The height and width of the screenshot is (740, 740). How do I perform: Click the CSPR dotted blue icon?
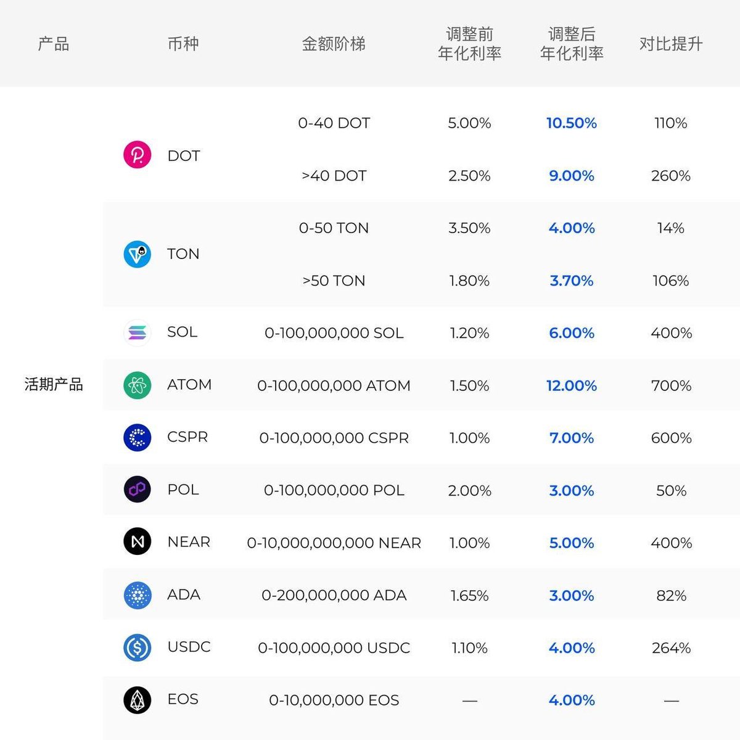click(138, 437)
